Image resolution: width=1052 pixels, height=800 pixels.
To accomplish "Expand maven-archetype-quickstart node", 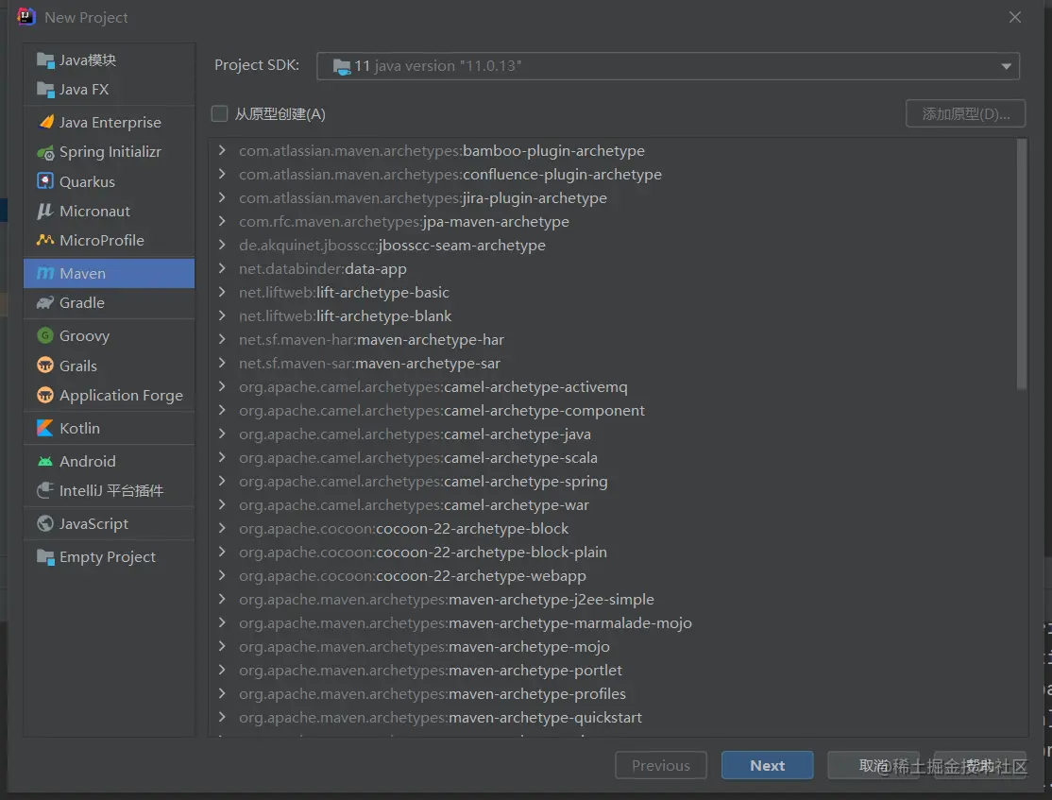I will [222, 717].
